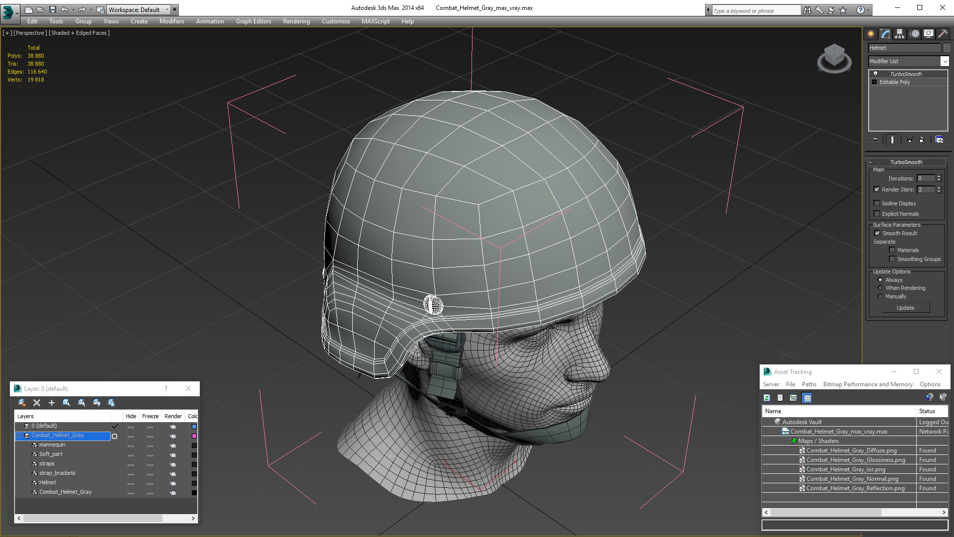
Task: Open the Modifier List dropdown
Action: pos(945,61)
